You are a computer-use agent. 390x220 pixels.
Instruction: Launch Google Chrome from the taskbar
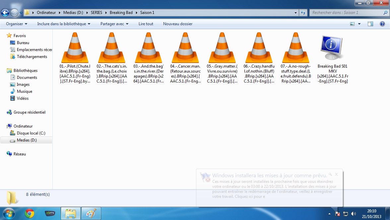pyautogui.click(x=29, y=213)
